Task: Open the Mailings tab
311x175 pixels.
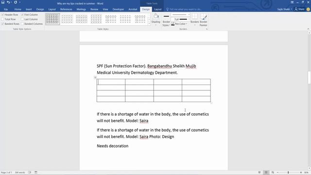Action: (x=81, y=9)
